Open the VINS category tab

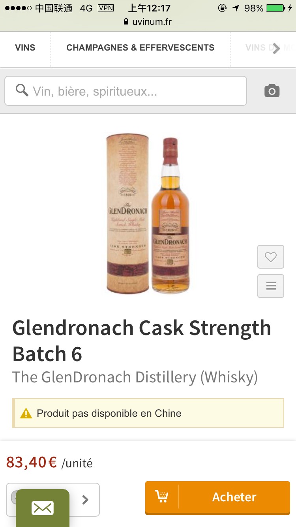click(25, 48)
